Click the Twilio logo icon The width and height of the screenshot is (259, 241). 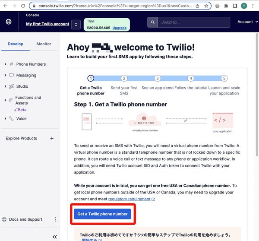click(9, 22)
